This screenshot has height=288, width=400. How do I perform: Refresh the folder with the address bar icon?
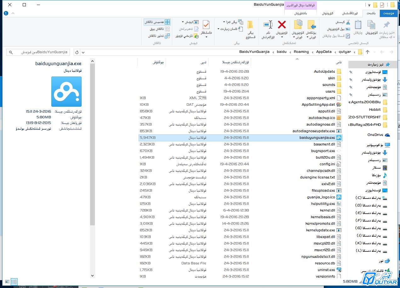[77, 52]
